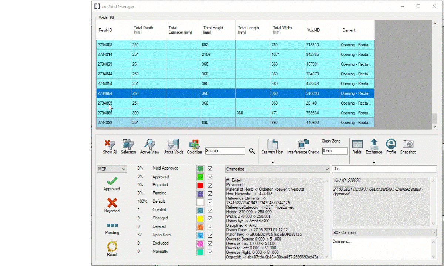444x266 pixels.
Task: Click the Selection filter icon
Action: pyautogui.click(x=128, y=144)
